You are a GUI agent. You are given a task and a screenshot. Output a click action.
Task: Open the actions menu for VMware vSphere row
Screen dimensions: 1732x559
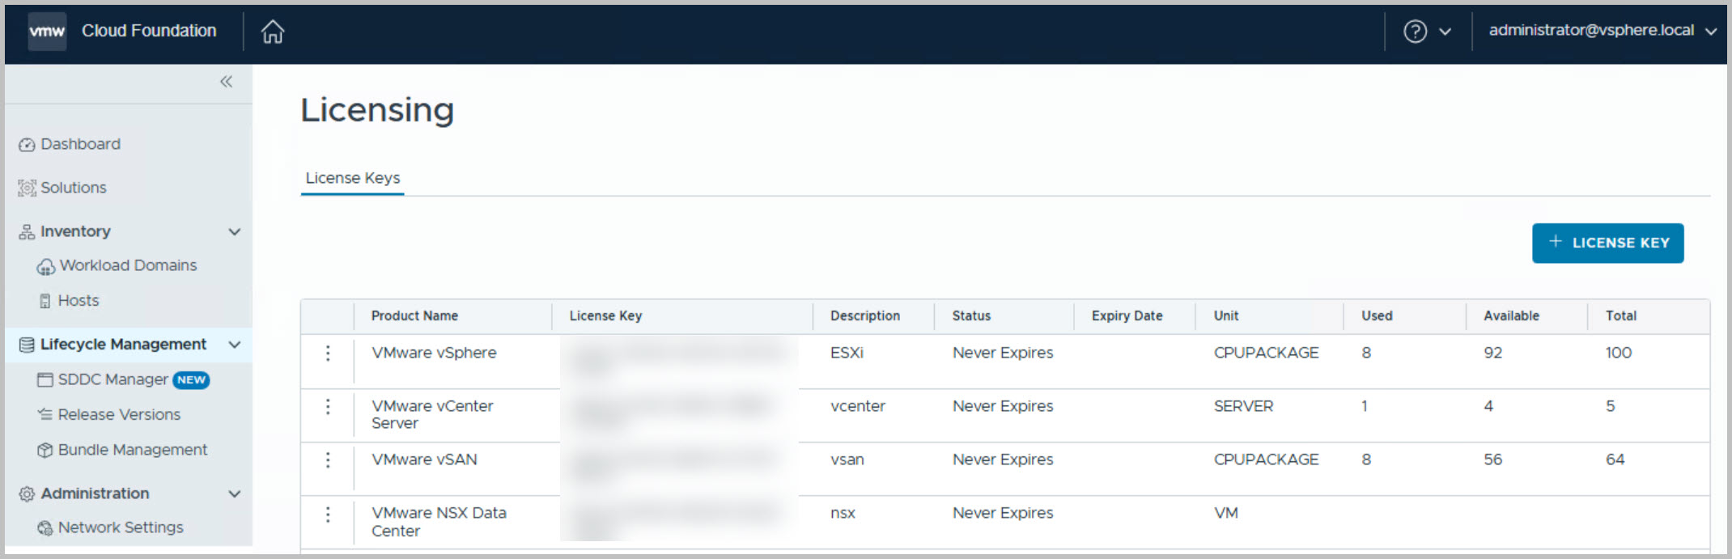coord(328,354)
